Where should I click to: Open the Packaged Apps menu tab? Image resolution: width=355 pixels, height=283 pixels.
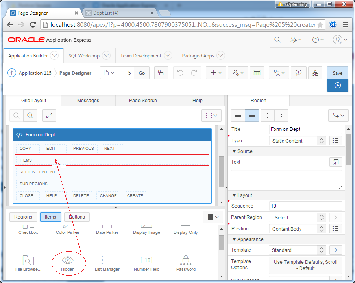click(x=203, y=55)
